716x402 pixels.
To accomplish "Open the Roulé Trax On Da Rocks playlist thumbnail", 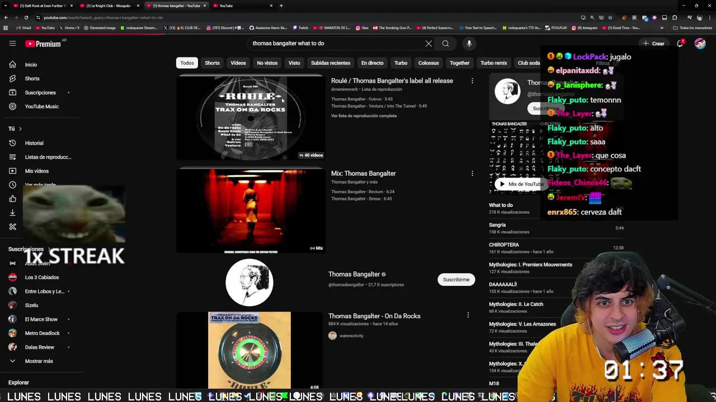I will point(250,118).
